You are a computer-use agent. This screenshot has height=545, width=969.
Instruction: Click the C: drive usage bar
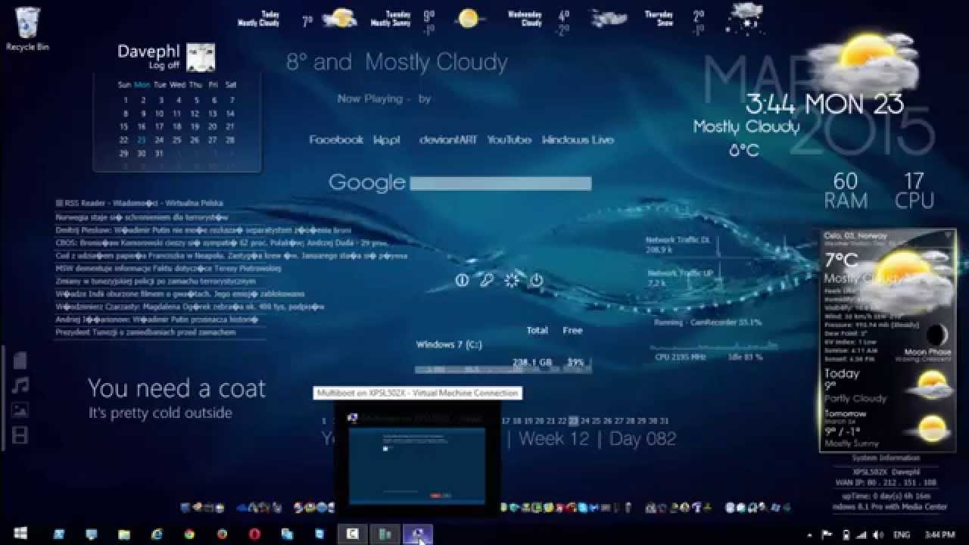503,370
